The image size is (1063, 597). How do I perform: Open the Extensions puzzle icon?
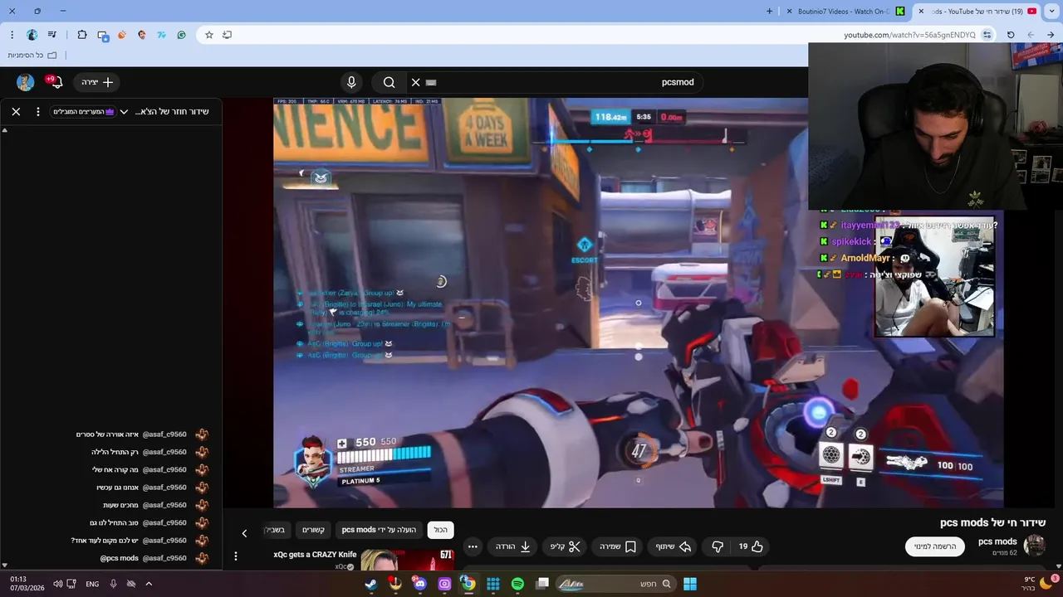click(81, 35)
